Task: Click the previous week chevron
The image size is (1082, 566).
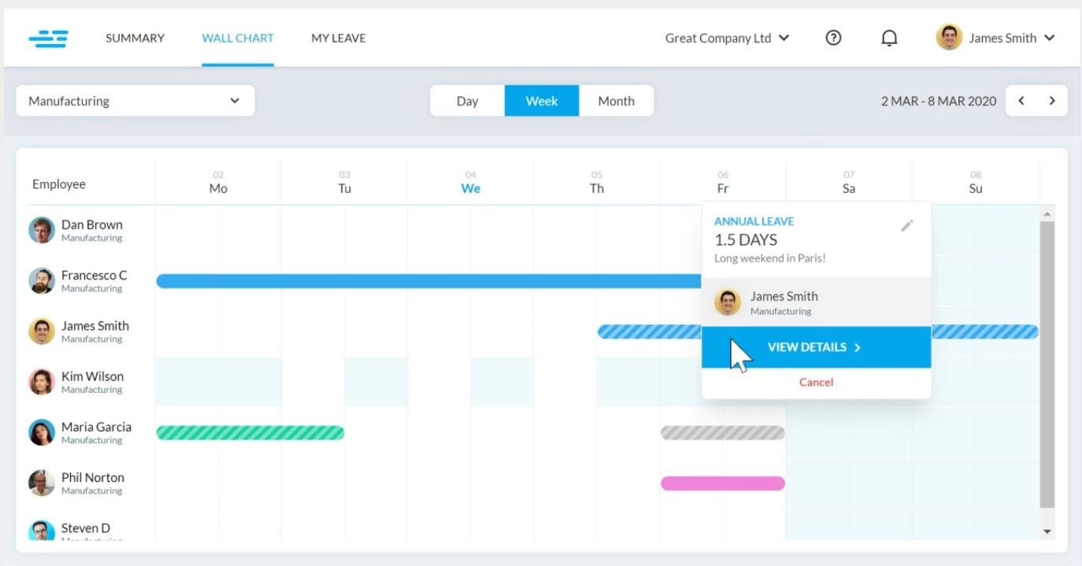Action: click(1021, 101)
